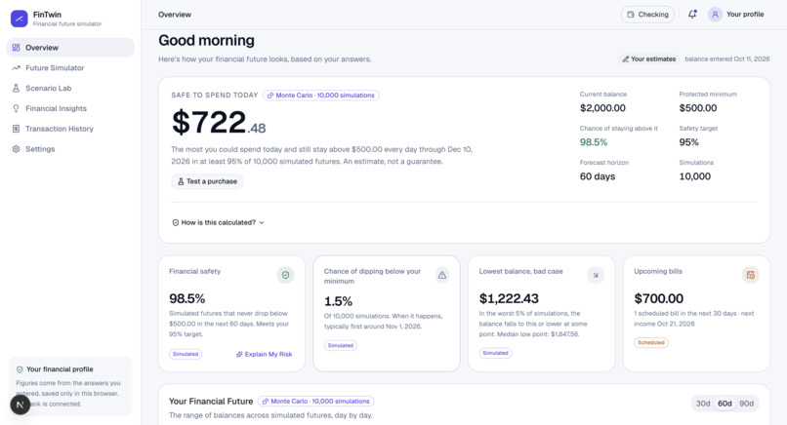Image resolution: width=787 pixels, height=425 pixels.
Task: Click the 1.5% dipping chance value
Action: 338,301
